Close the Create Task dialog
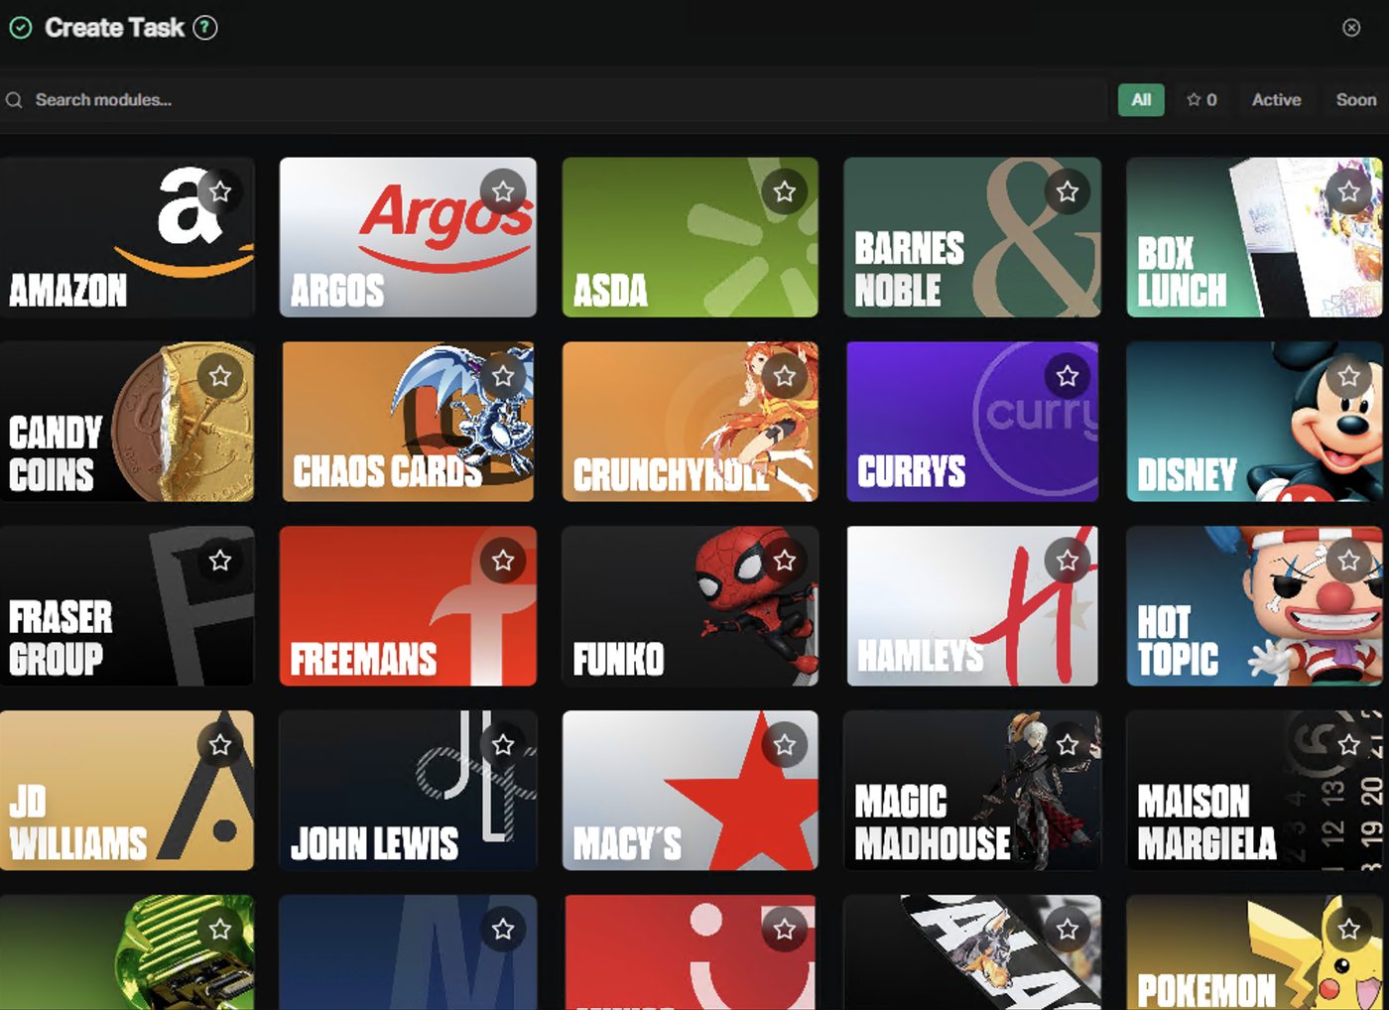Image resolution: width=1389 pixels, height=1010 pixels. click(x=1351, y=28)
